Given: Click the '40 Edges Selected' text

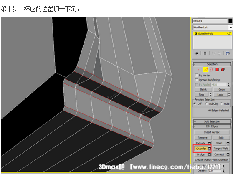Looking at the screenshot, I should click(x=218, y=111).
